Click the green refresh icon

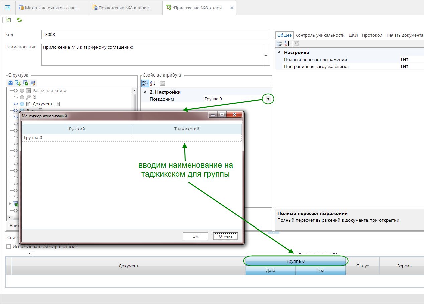point(19,20)
